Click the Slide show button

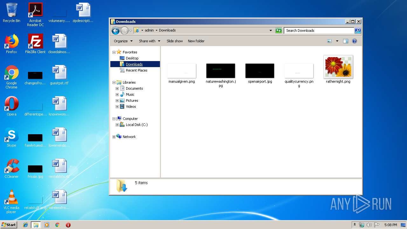175,41
